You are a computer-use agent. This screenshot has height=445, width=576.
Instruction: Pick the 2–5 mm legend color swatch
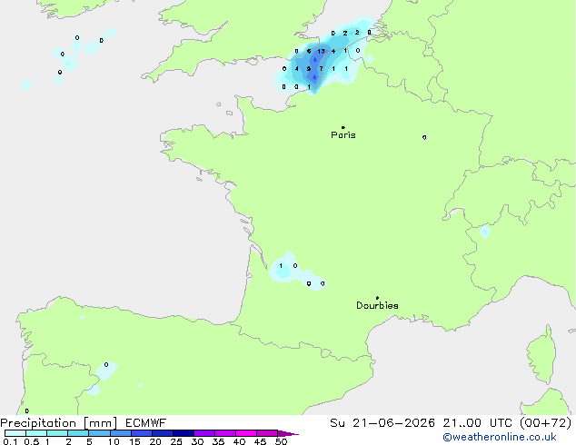coord(78,433)
